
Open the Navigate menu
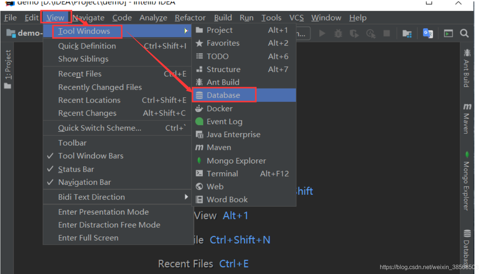pos(88,18)
